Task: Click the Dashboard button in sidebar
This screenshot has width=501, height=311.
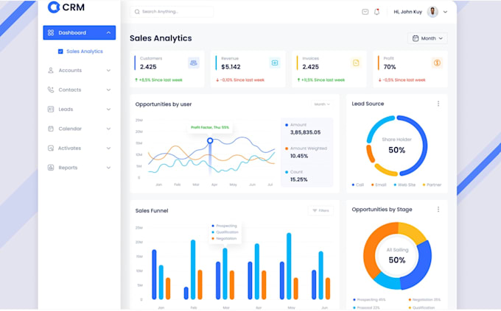Action: coord(80,33)
